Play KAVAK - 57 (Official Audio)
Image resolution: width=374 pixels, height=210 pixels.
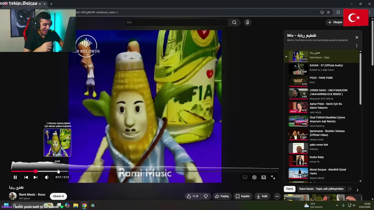[321, 69]
